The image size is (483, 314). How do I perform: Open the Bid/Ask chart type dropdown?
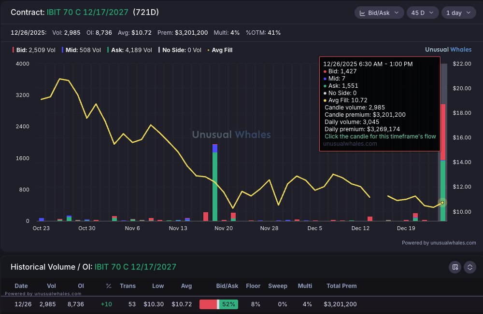(379, 13)
